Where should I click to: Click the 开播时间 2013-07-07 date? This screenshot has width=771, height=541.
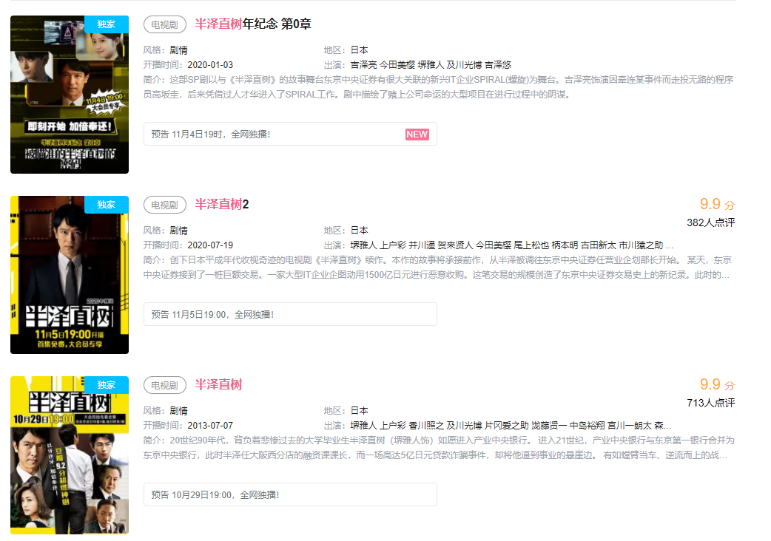coord(210,425)
